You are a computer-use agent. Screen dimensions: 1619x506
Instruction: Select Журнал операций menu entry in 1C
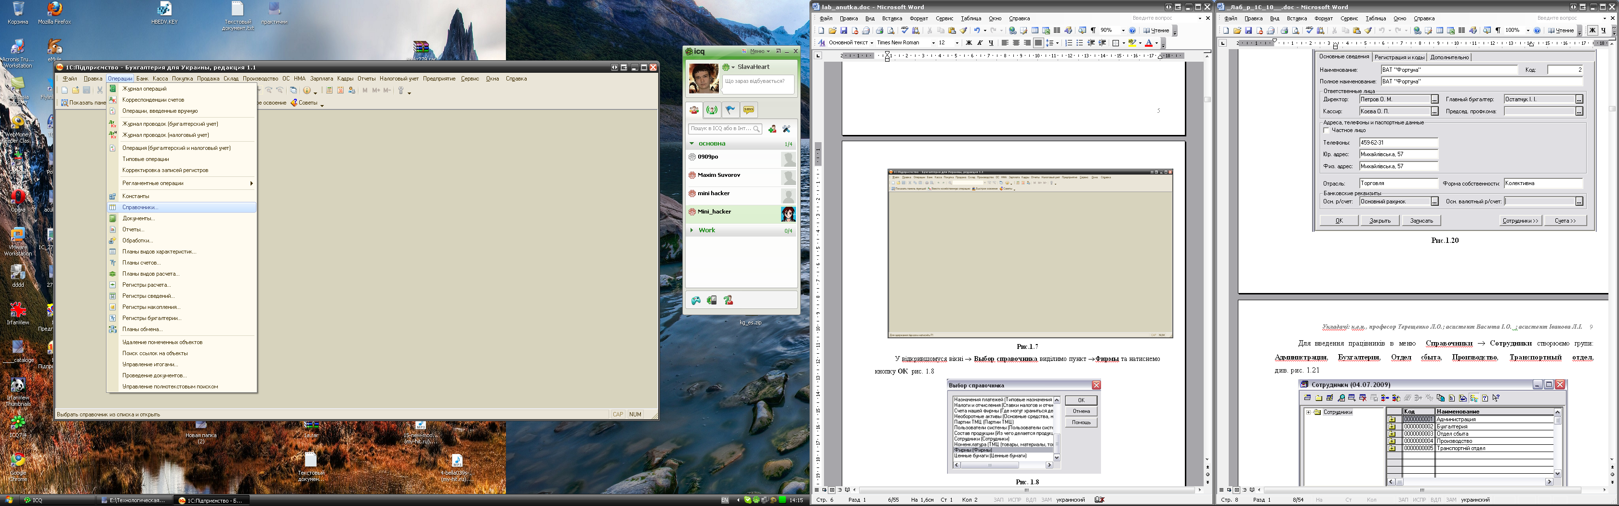click(182, 89)
